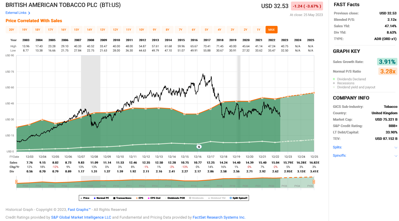Select the 18Y time range
The width and height of the screenshot is (399, 221).
(37, 30)
